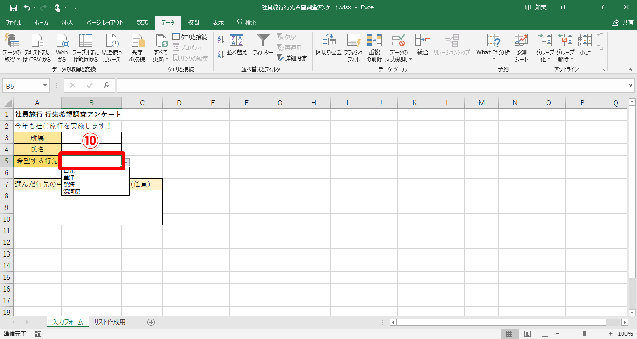
Task: Toggle the フィルター filter
Action: coord(263,45)
